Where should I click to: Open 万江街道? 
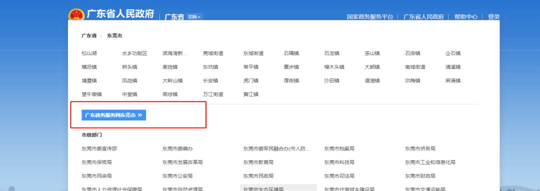pyautogui.click(x=213, y=94)
